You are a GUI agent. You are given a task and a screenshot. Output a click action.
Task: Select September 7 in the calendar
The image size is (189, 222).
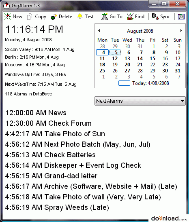(x=179, y=77)
